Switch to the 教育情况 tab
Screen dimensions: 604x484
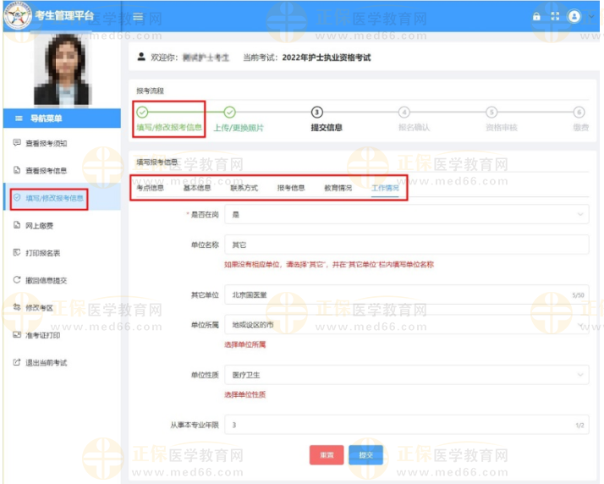pos(338,188)
